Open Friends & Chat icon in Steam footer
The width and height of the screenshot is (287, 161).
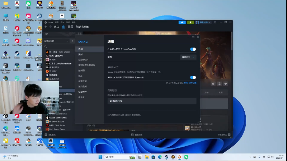tap(229, 135)
